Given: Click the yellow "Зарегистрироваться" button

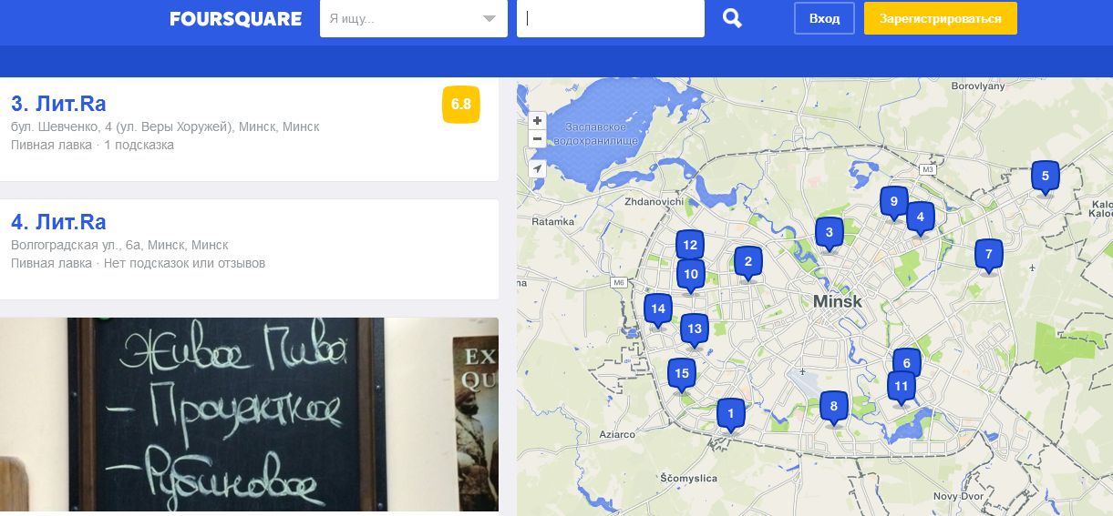Looking at the screenshot, I should (x=941, y=18).
